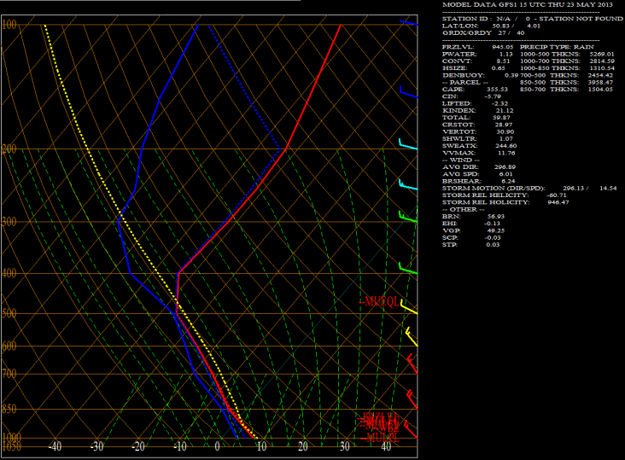Select the 850 pressure level label
Image resolution: width=625 pixels, height=460 pixels.
(9, 409)
